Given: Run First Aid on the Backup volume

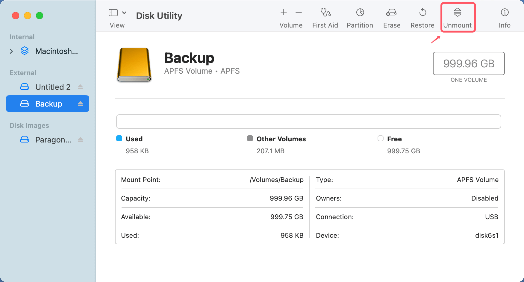Looking at the screenshot, I should 325,17.
